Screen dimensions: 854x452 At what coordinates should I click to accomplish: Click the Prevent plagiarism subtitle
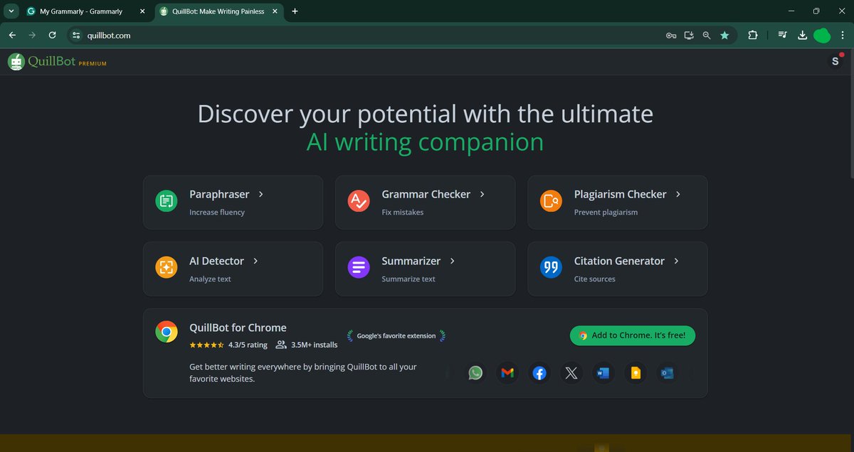(606, 212)
